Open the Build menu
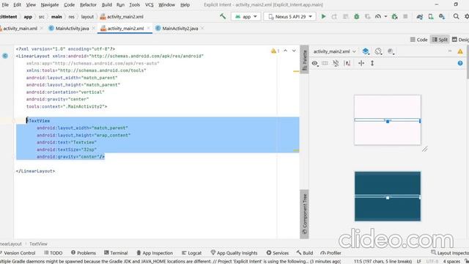The image size is (469, 264). click(107, 5)
